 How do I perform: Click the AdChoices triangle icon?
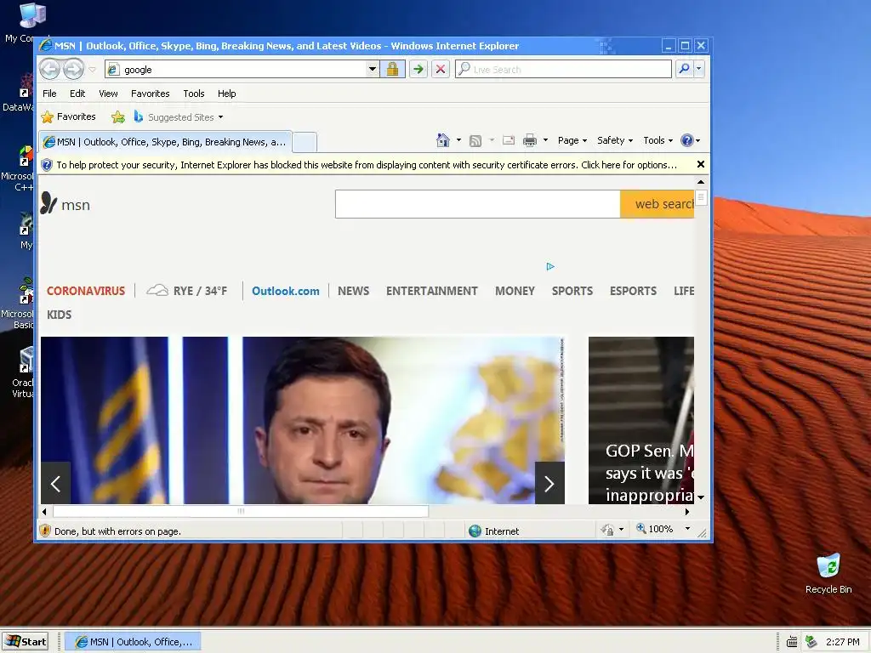pyautogui.click(x=550, y=266)
